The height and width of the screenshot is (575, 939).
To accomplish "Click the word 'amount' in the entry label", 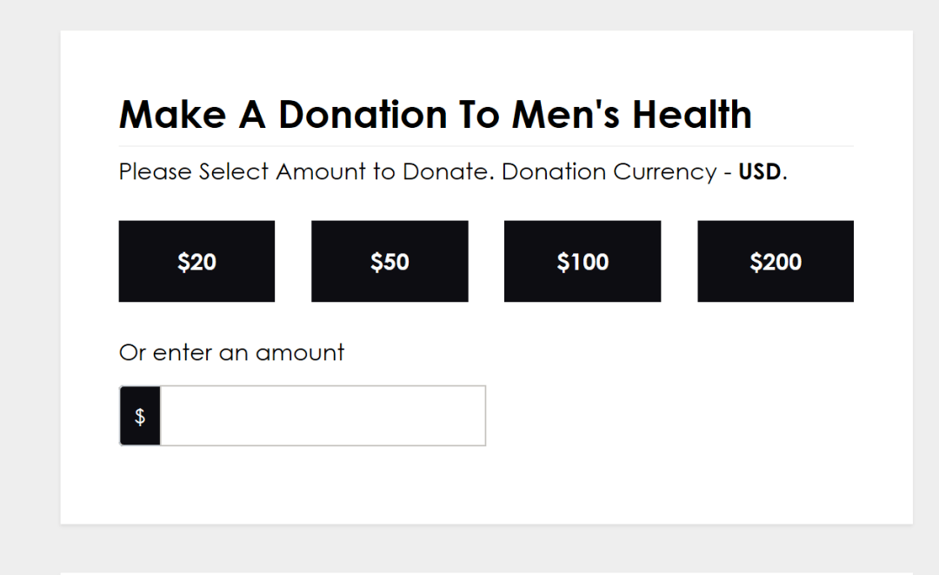I will pyautogui.click(x=300, y=352).
